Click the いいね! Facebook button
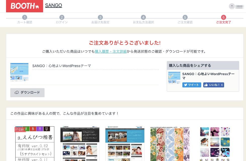 point(214,85)
